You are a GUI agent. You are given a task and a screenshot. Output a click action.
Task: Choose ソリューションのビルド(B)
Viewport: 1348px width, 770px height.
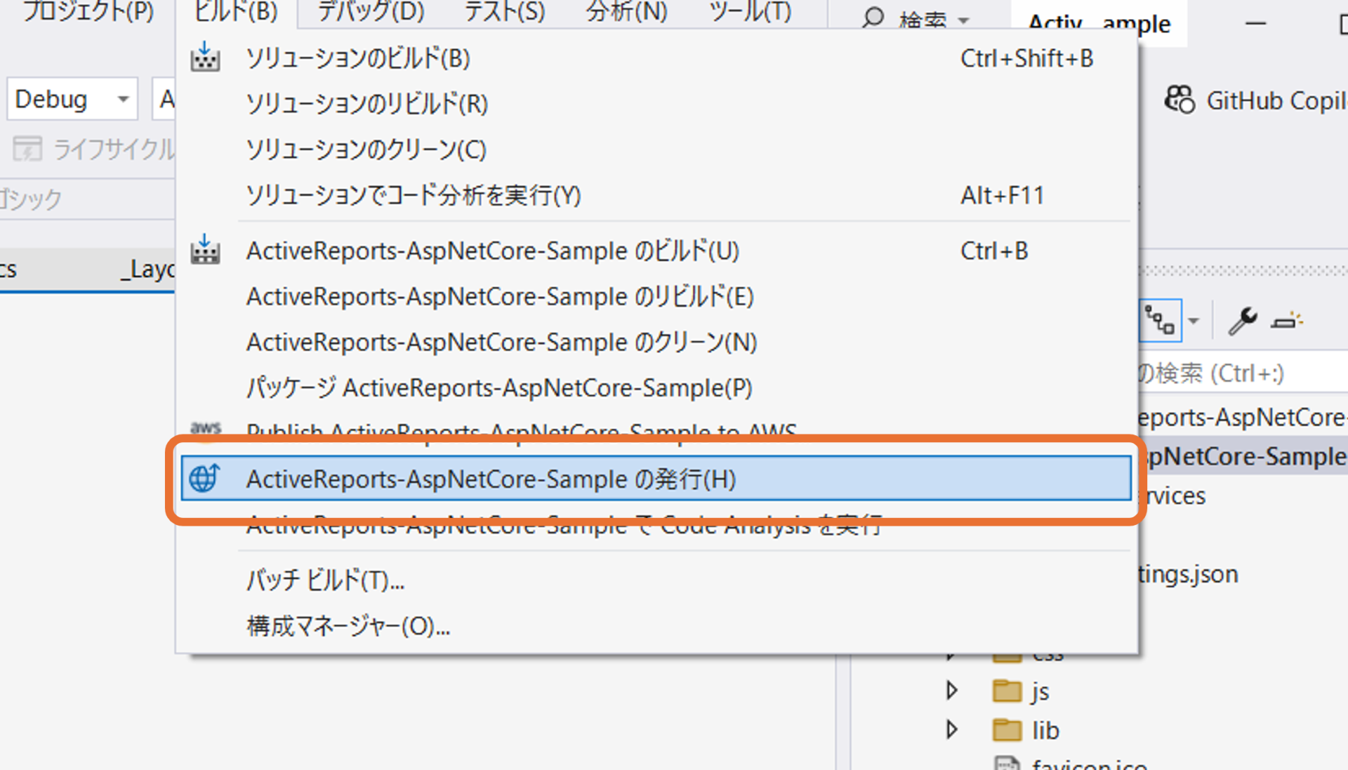tap(656, 58)
